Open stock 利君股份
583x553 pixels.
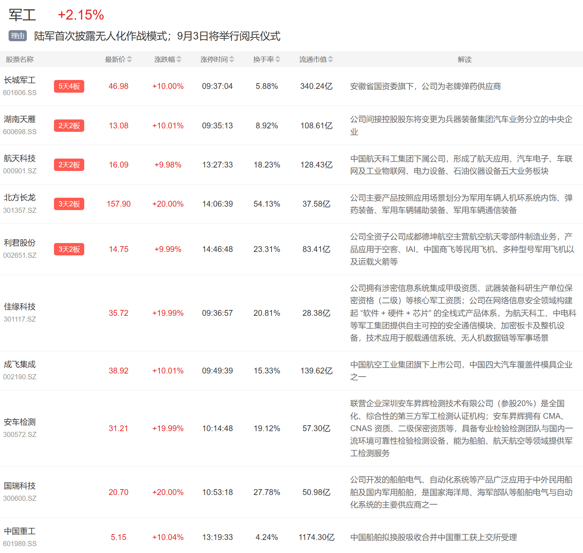click(x=20, y=243)
